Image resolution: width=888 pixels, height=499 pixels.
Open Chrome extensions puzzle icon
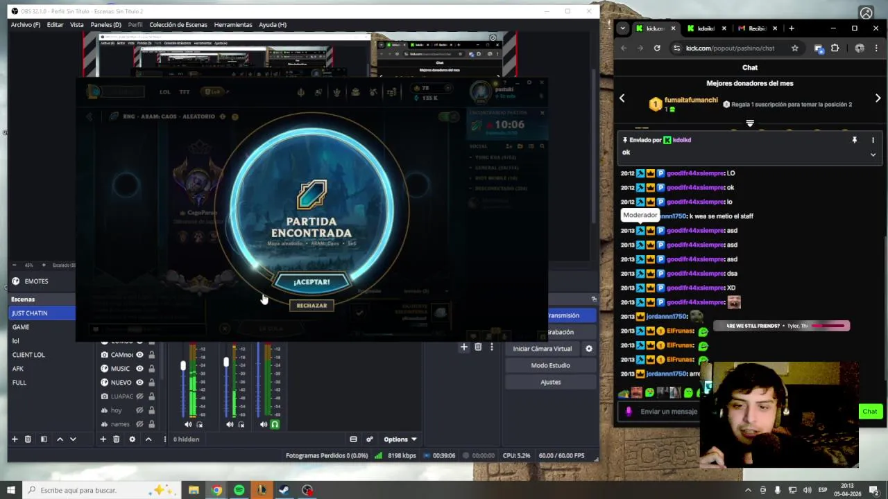(835, 48)
